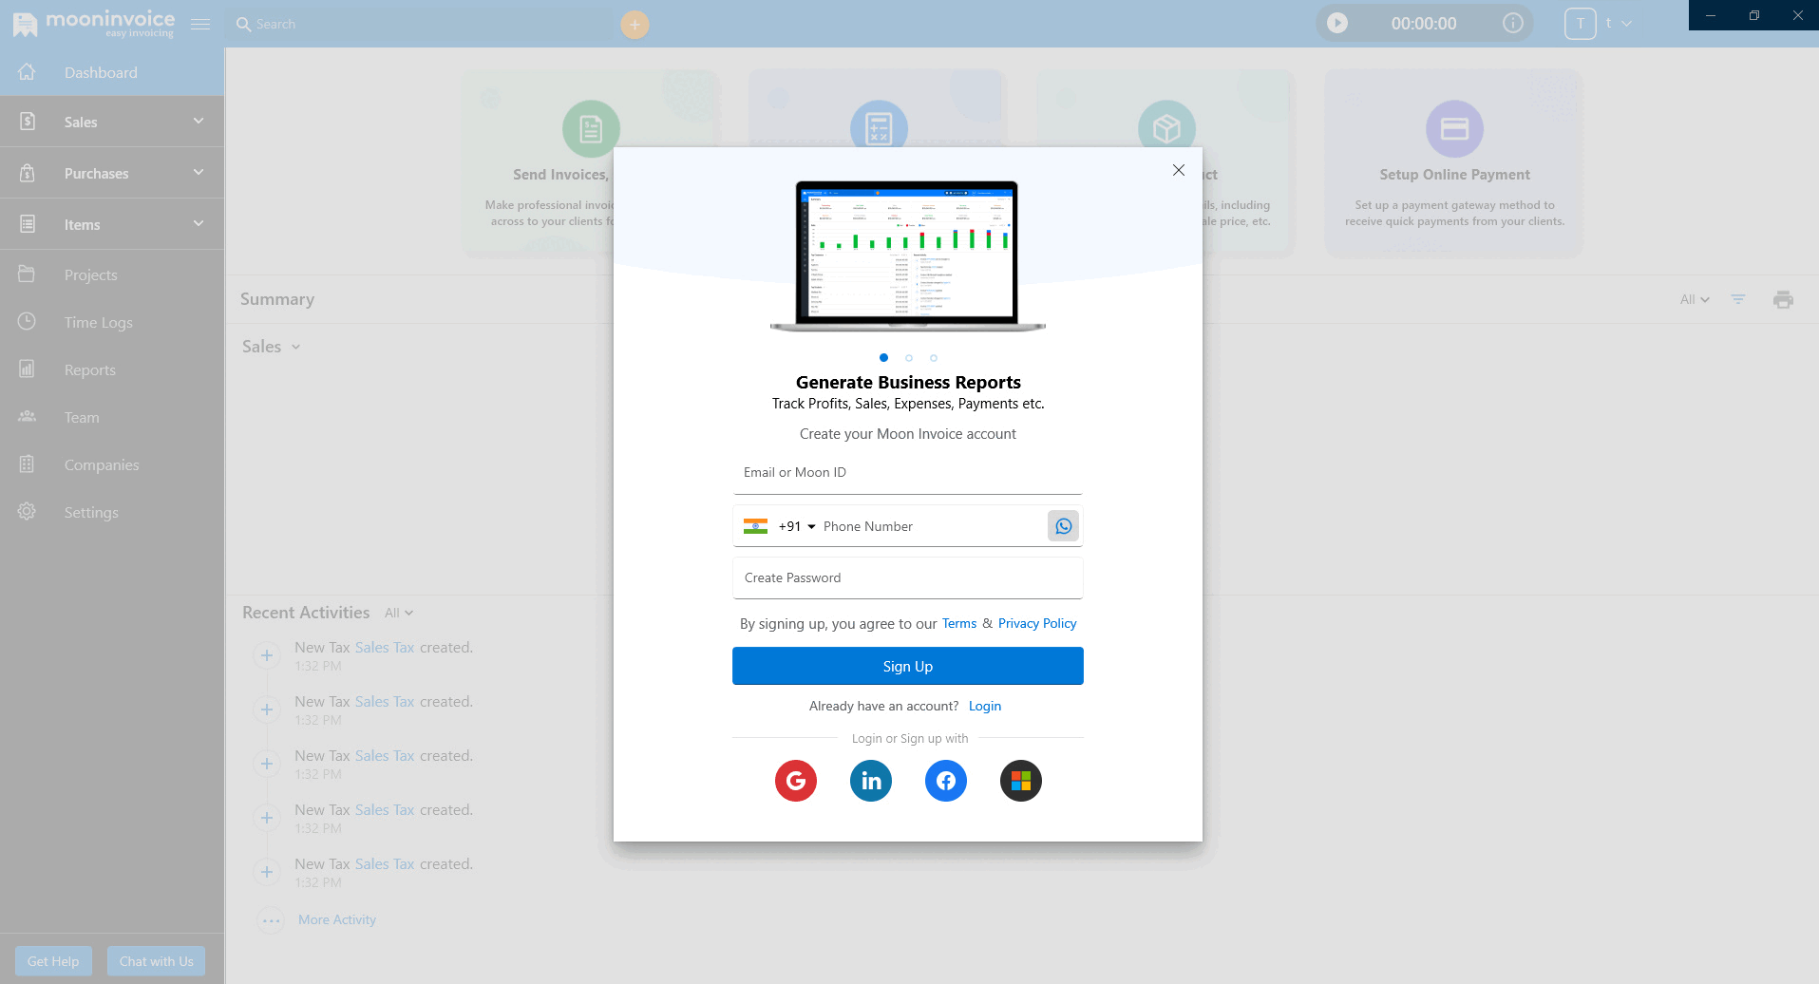This screenshot has height=984, width=1819.
Task: Expand the Sales sidebar section
Action: click(112, 122)
